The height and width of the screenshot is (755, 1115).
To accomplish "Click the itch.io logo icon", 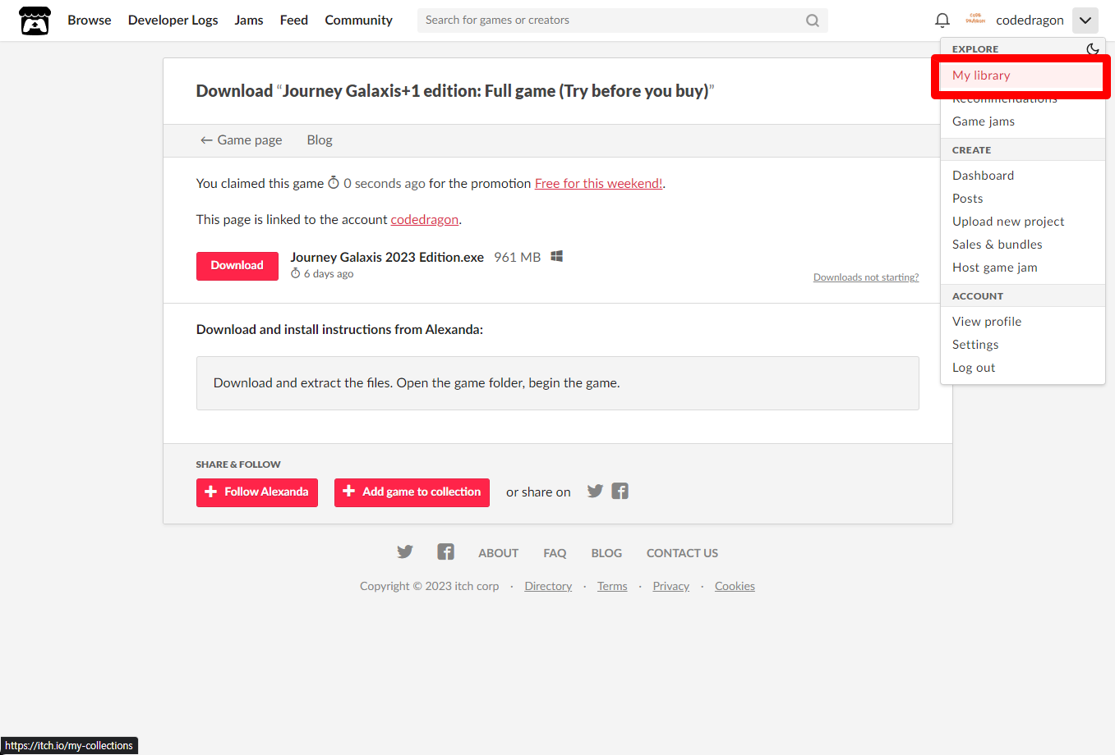I will coord(35,21).
